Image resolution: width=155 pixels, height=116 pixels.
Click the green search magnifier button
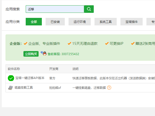click(x=89, y=9)
